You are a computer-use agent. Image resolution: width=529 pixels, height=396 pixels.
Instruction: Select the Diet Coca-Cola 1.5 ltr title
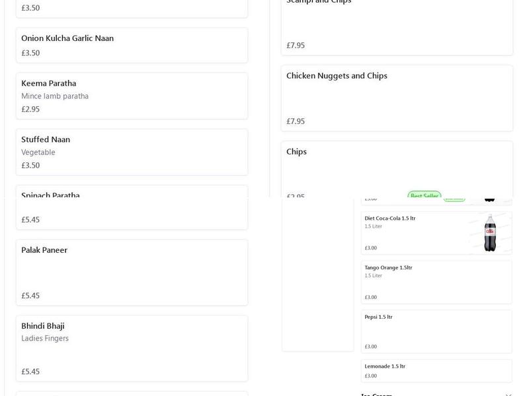point(390,218)
